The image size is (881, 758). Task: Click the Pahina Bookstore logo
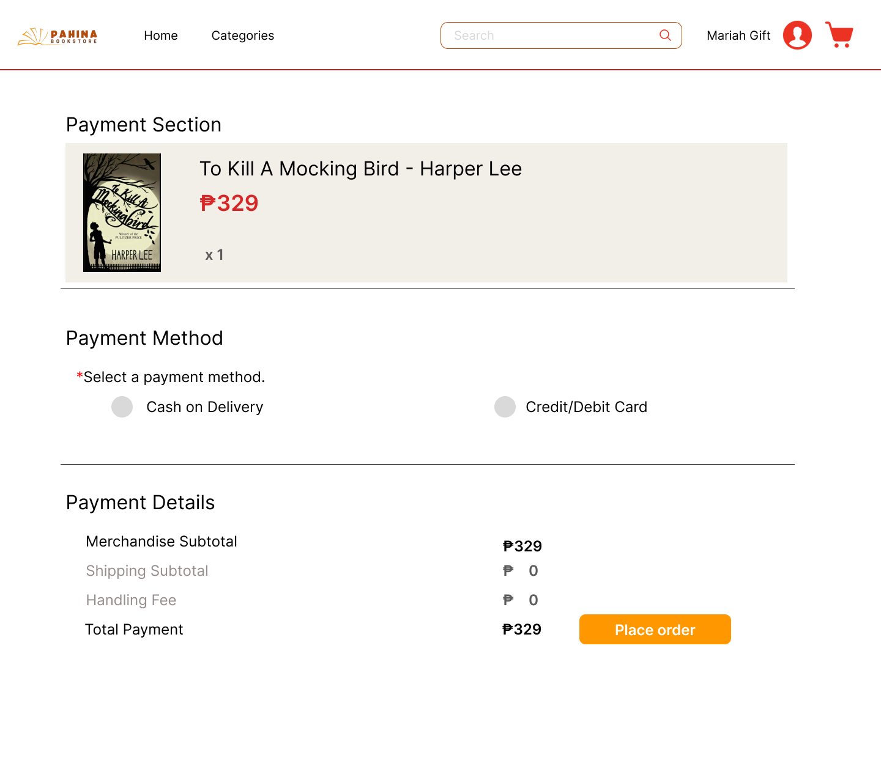58,37
